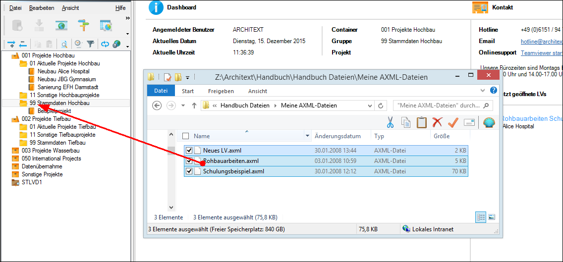Screen dimensions: 563x262
Task: Open the blue Datei tab in Explorer
Action: [161, 91]
